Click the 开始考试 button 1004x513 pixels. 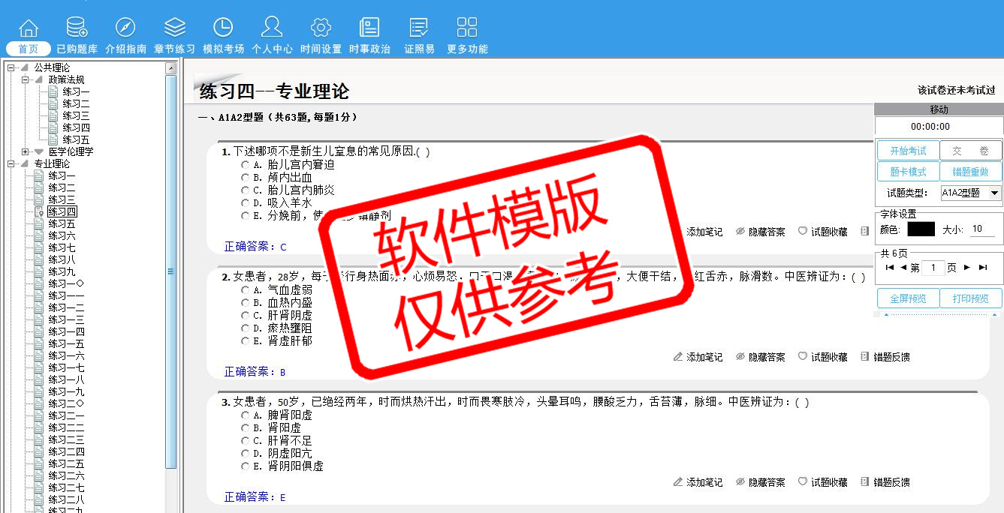click(x=908, y=151)
